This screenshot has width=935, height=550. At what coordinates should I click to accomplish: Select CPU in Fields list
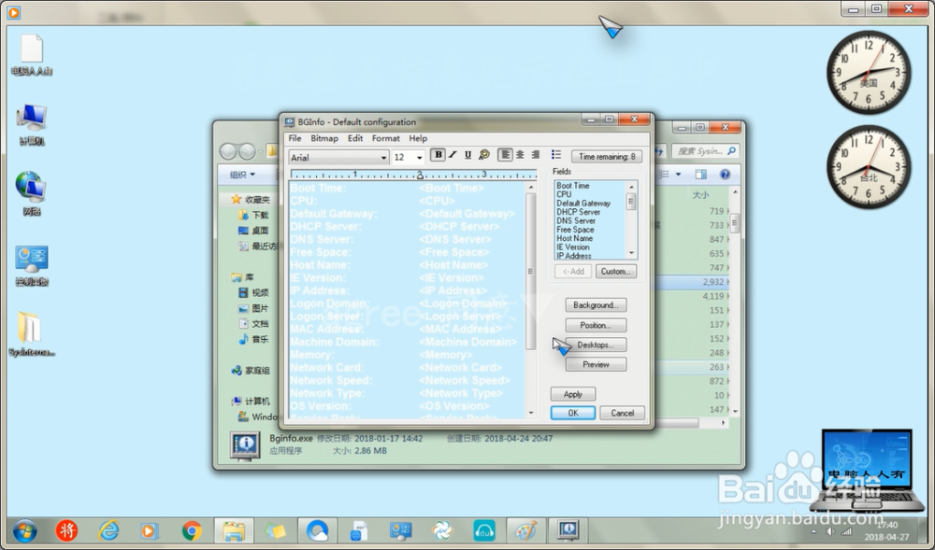[564, 194]
